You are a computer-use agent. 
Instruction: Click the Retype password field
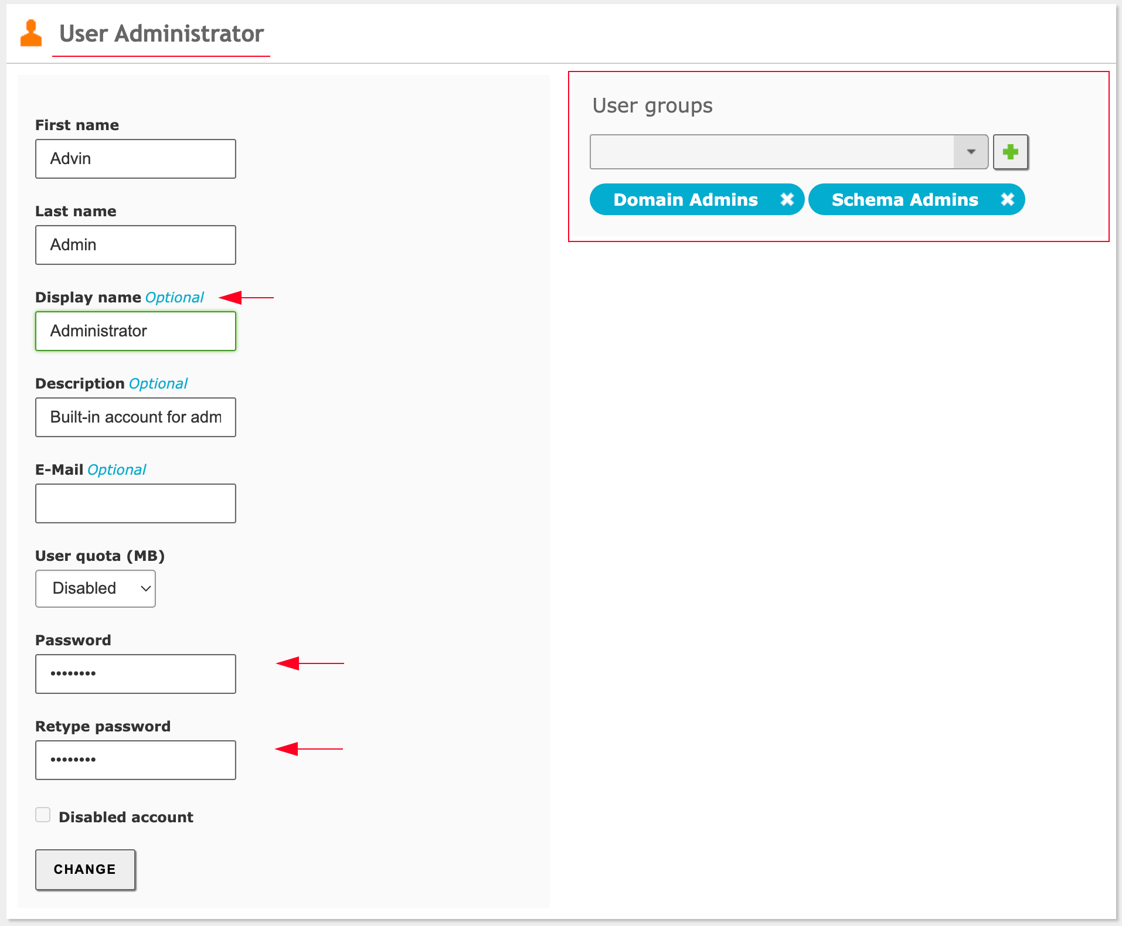point(135,760)
